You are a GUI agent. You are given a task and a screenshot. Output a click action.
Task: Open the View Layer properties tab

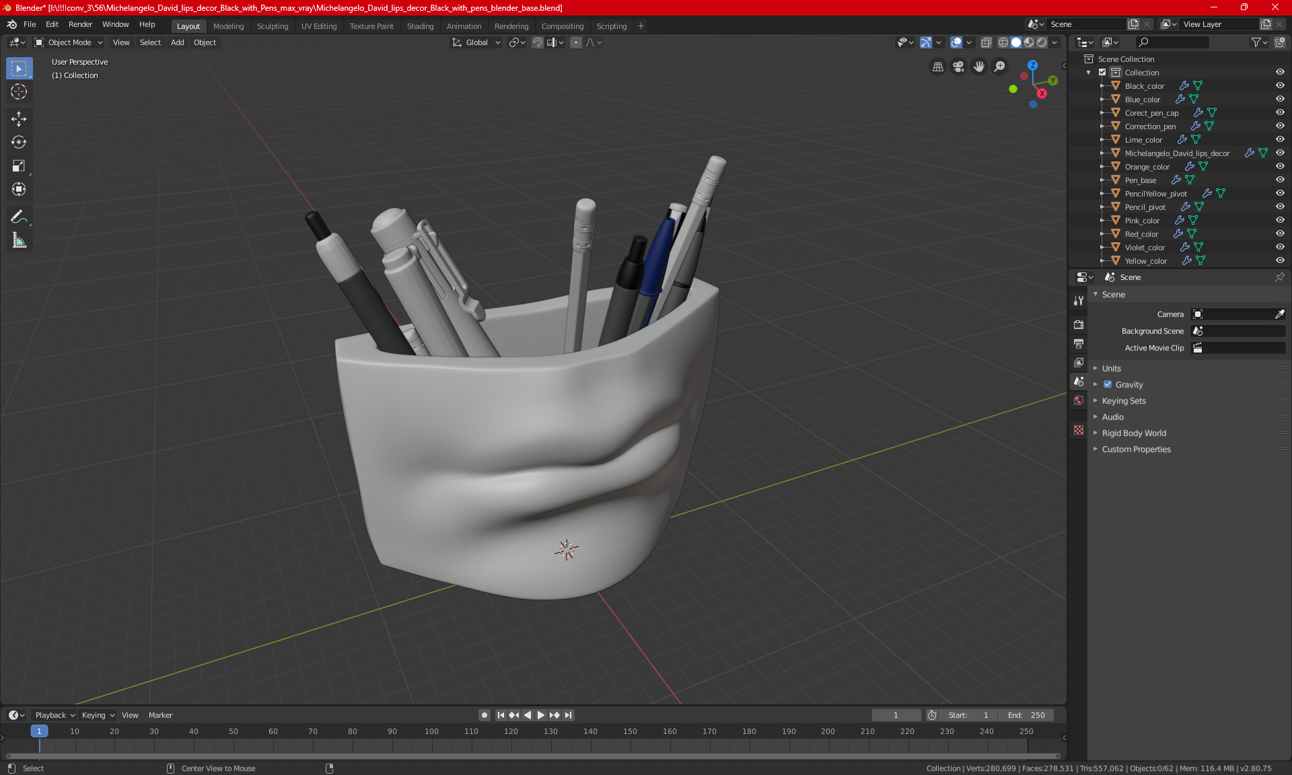click(x=1079, y=363)
